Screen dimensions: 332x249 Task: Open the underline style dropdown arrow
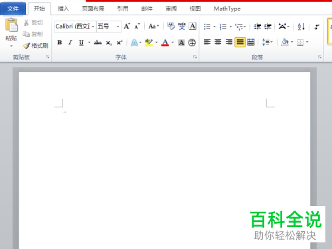point(89,42)
